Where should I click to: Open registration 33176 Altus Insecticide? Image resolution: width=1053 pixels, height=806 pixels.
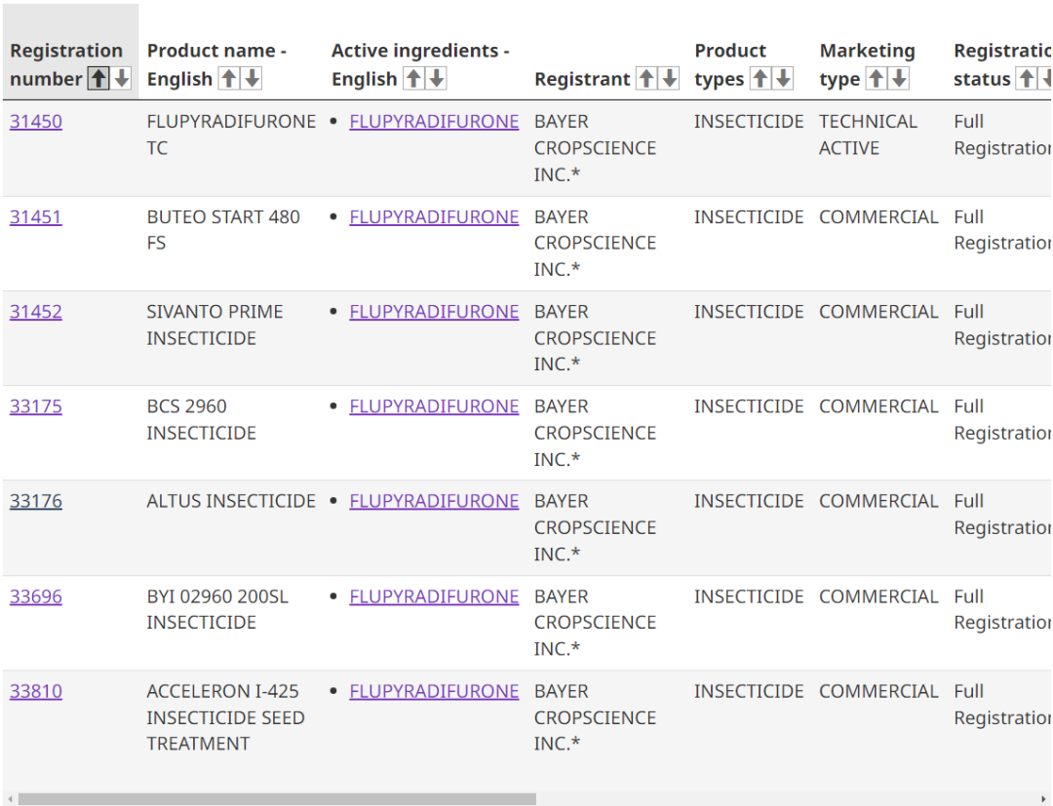coord(36,501)
